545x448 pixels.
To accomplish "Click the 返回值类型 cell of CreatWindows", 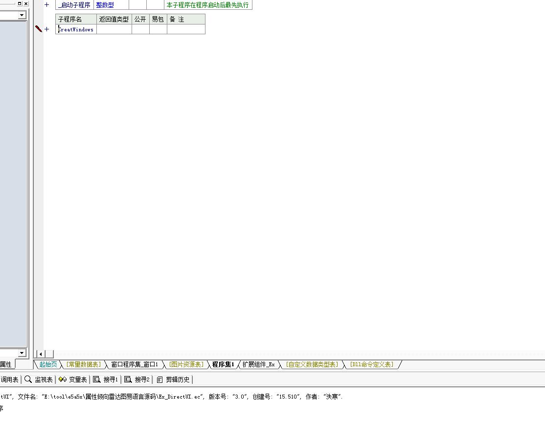I will point(114,29).
